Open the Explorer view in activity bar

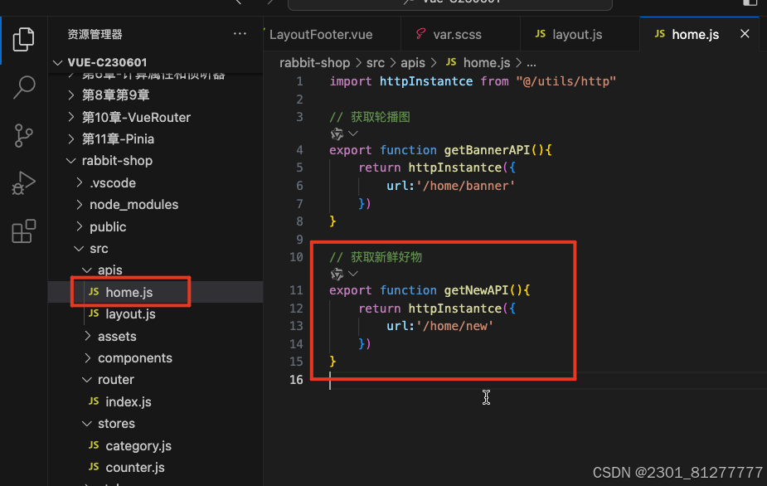(23, 39)
